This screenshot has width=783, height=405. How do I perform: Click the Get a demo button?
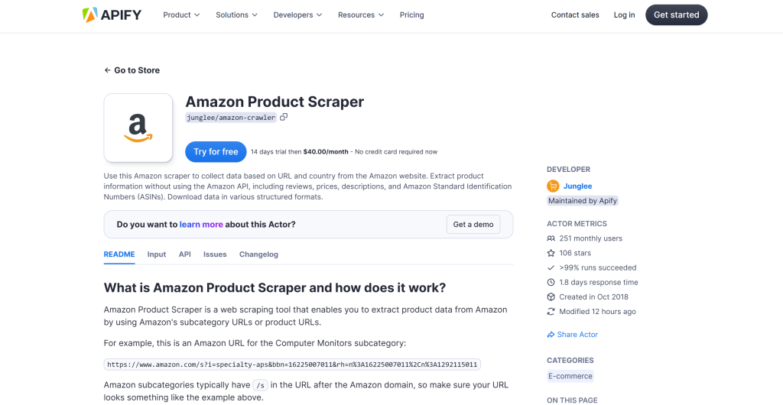pos(473,225)
